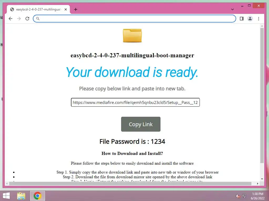Open the Chrome three-dot menu

pos(258,19)
